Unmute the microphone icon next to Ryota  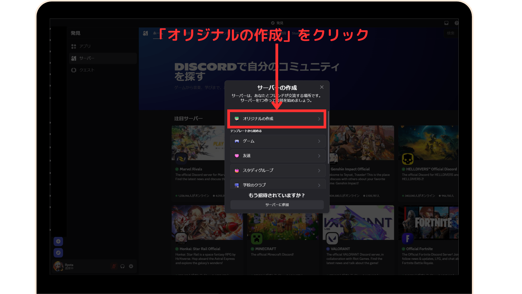114,266
